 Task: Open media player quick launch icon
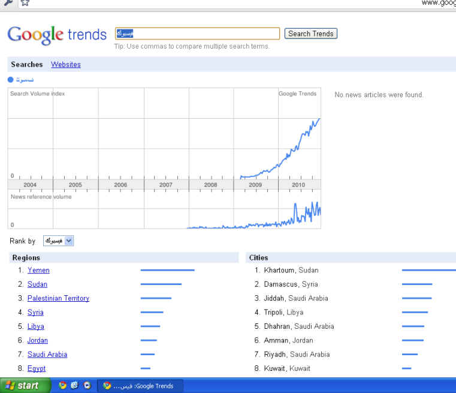[x=87, y=386]
